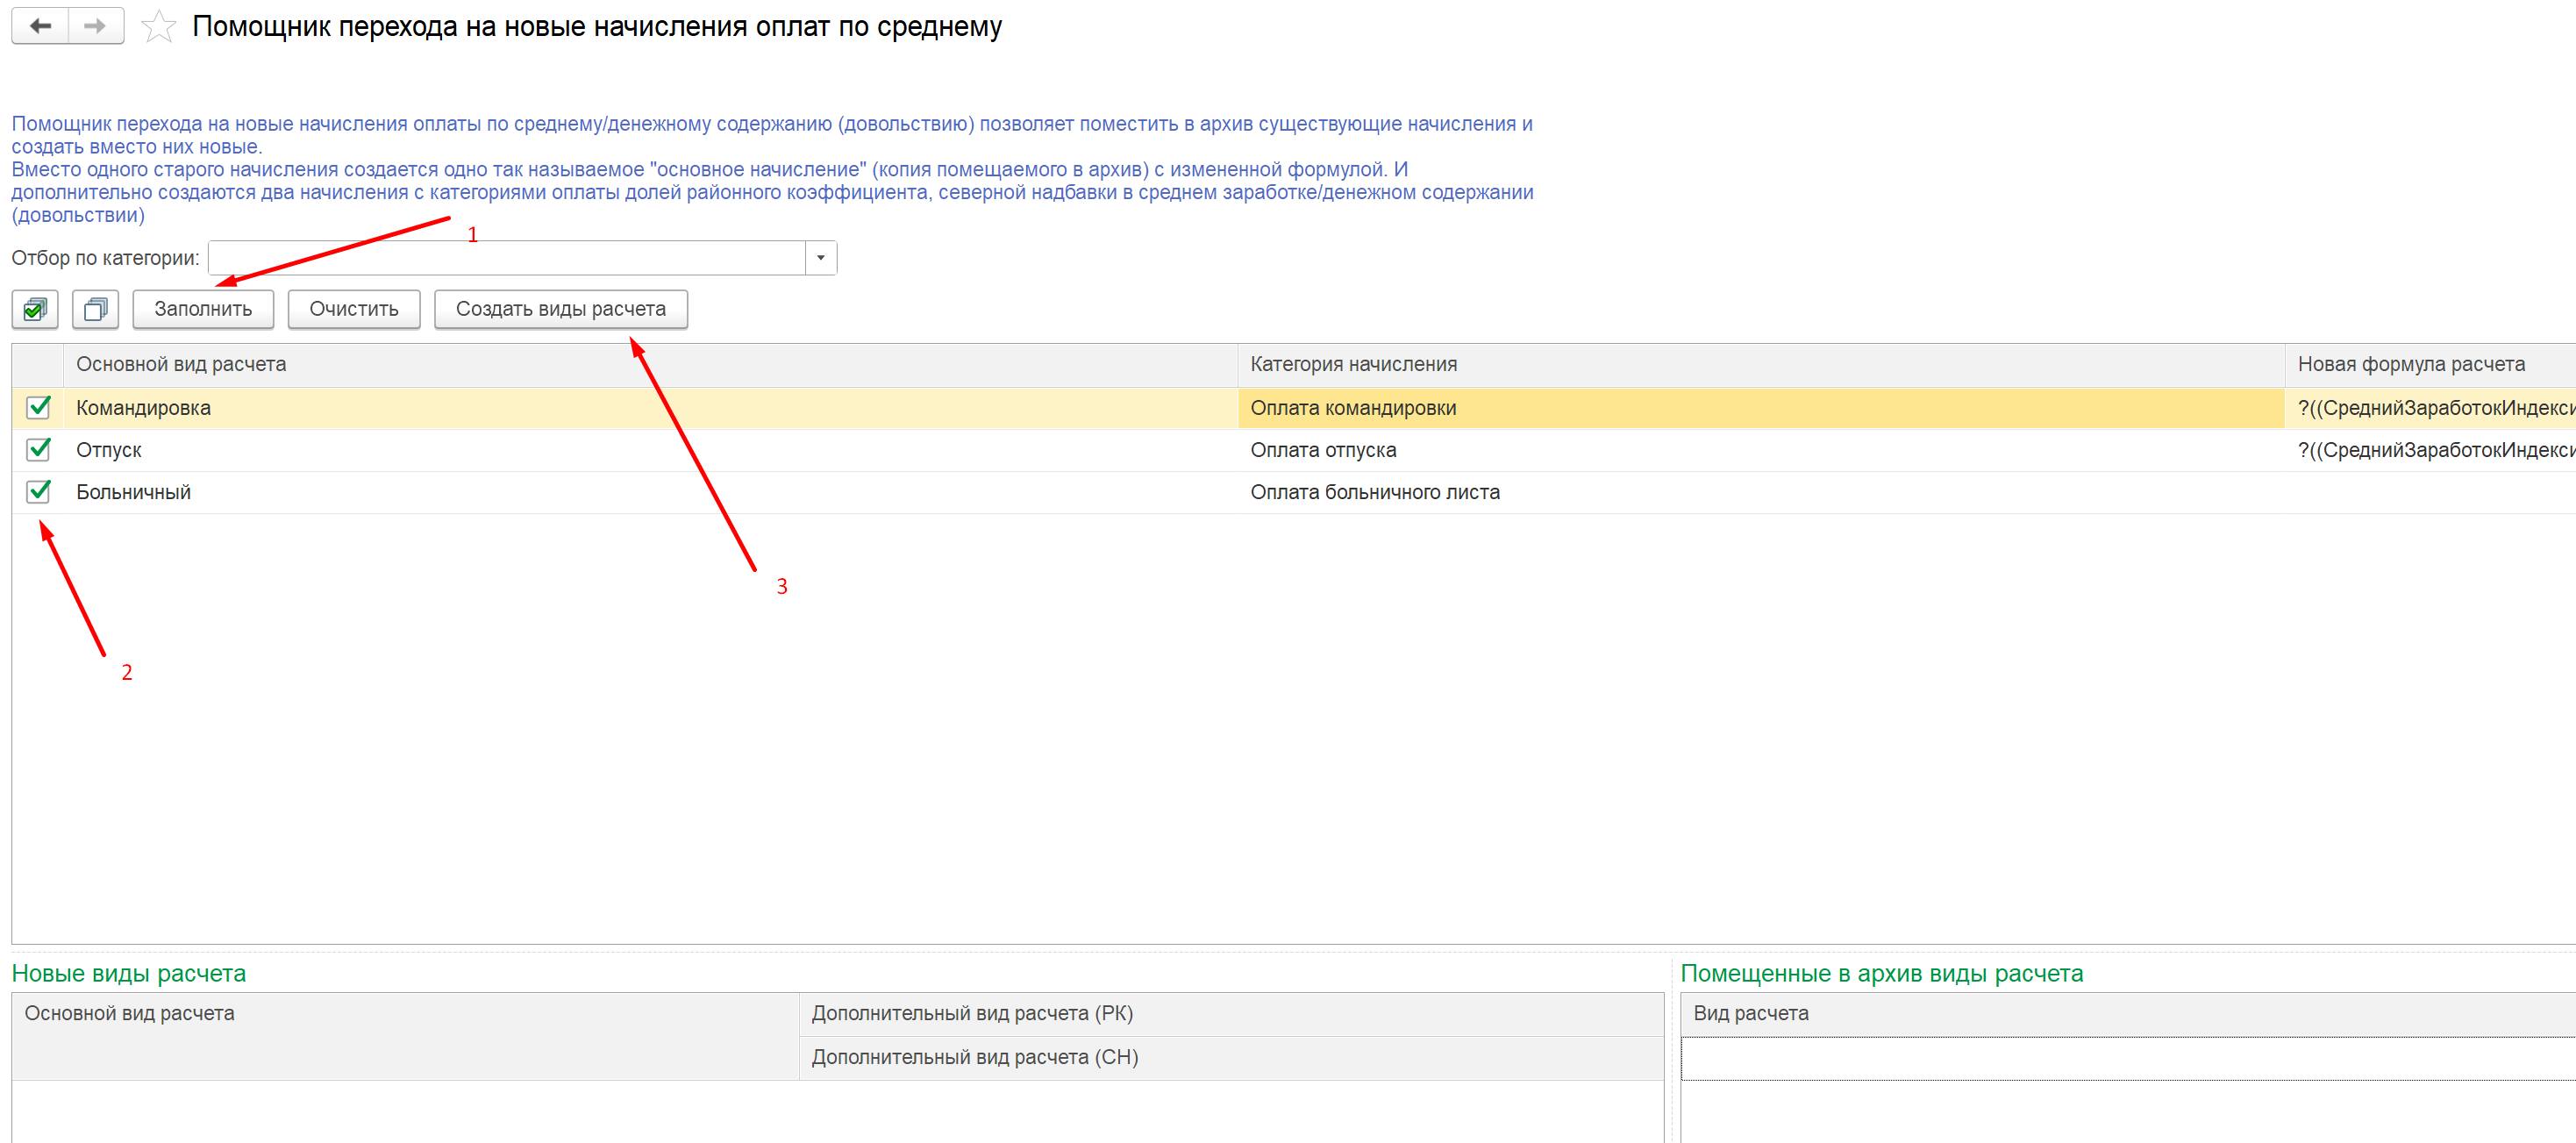Click the Очистить button
The width and height of the screenshot is (2576, 1143).
tap(353, 309)
